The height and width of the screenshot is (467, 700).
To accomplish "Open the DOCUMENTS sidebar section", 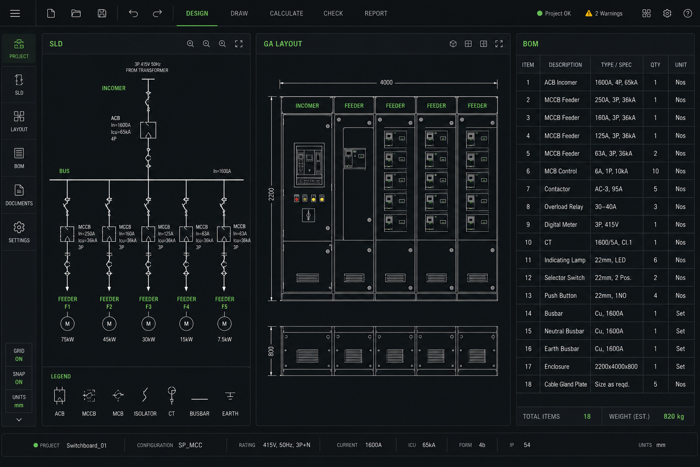I will point(19,195).
